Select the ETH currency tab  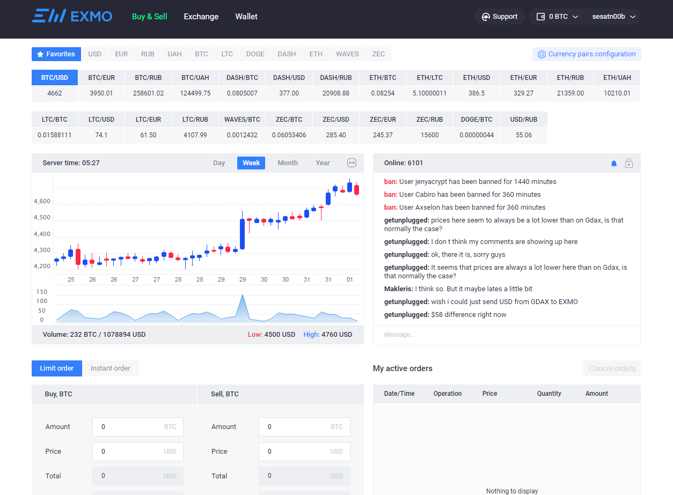[x=316, y=54]
